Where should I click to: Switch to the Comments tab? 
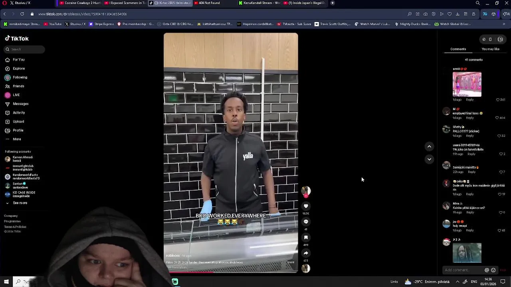(458, 49)
